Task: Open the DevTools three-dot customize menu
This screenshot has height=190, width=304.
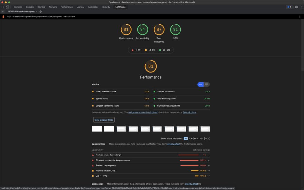Action: (301, 7)
